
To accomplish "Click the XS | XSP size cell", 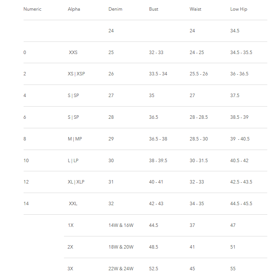I will pyautogui.click(x=76, y=74).
